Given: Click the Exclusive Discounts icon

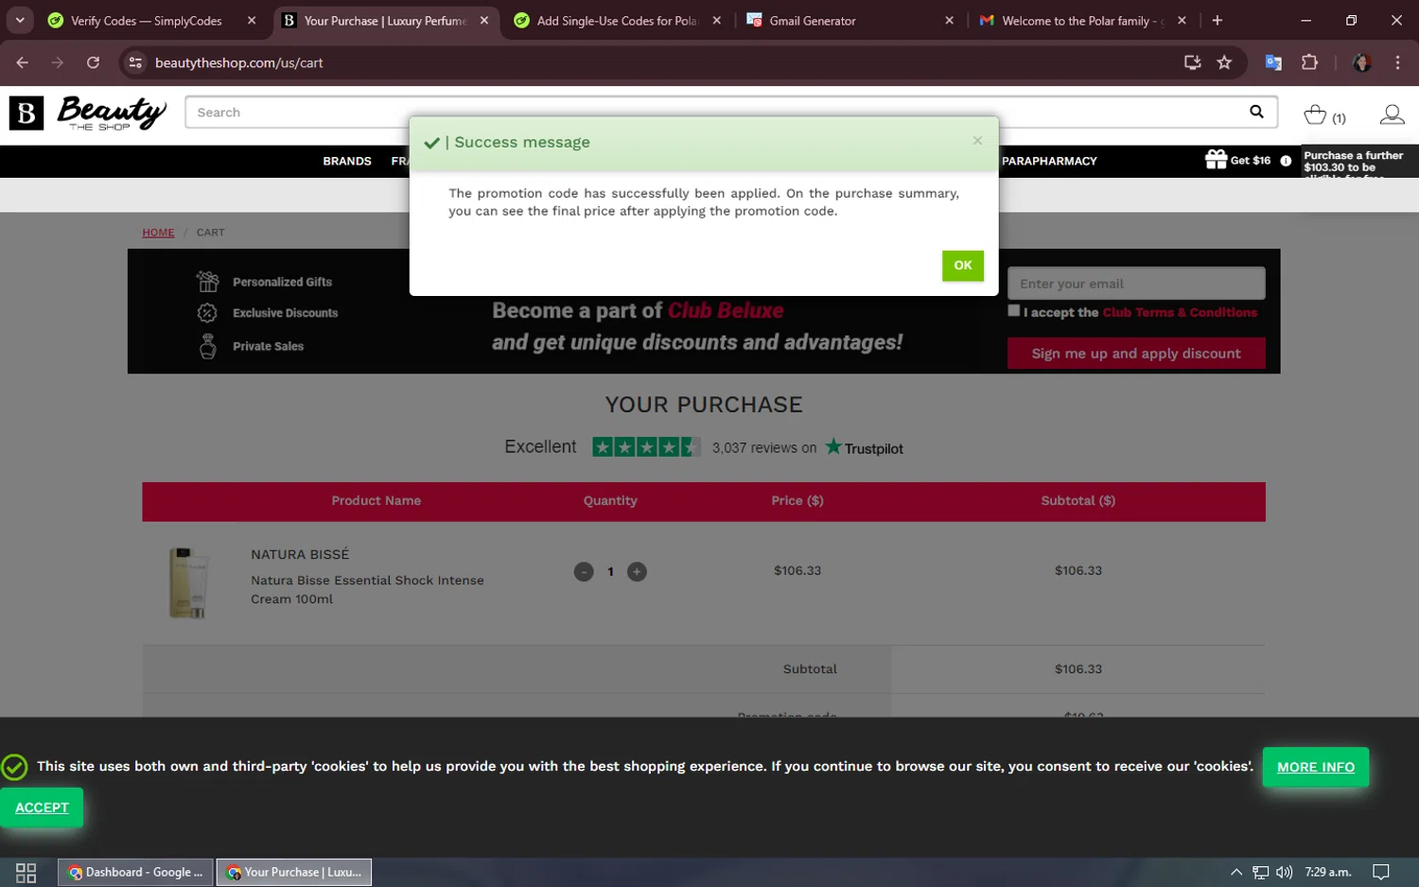Looking at the screenshot, I should (x=207, y=313).
